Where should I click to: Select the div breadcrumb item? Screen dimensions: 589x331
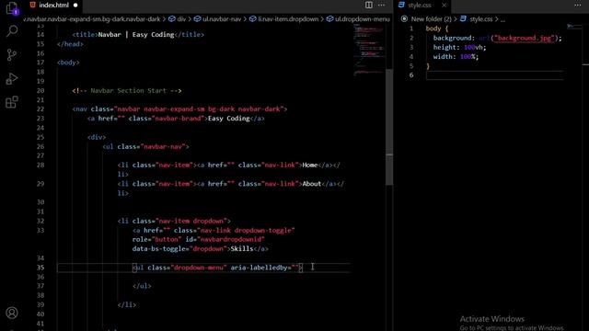178,18
